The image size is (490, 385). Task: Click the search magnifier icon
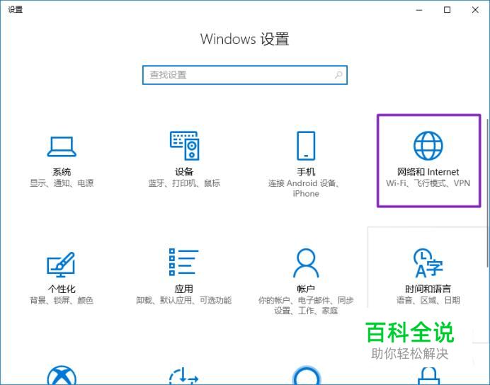(338, 75)
